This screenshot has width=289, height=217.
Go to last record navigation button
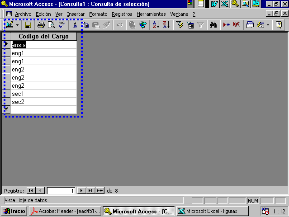(90, 190)
